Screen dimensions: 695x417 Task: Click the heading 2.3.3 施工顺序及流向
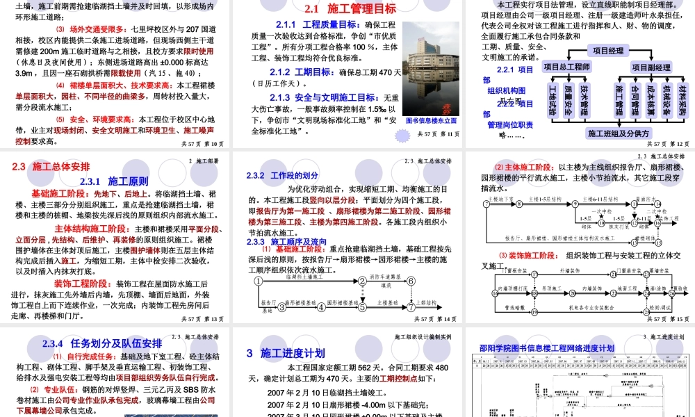(286, 242)
